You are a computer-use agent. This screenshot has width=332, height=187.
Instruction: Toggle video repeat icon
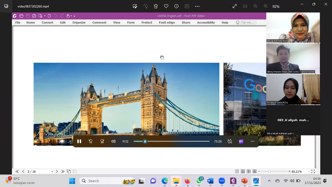pyautogui.click(x=230, y=141)
